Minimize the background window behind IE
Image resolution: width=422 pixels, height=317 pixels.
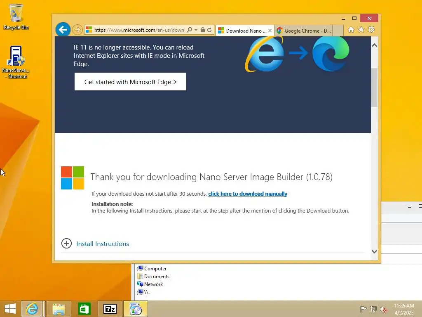pyautogui.click(x=410, y=207)
